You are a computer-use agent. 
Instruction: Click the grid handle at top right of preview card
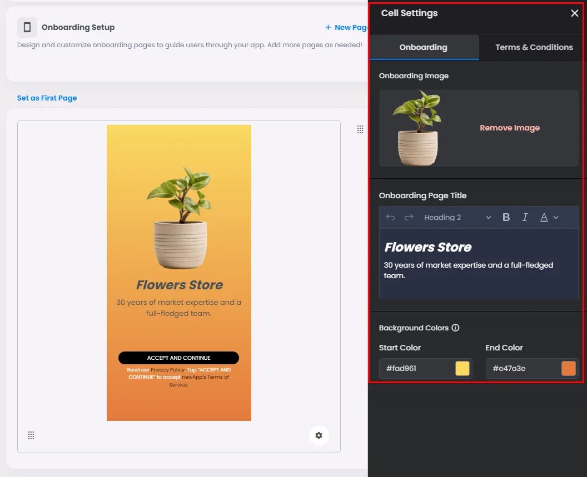click(360, 129)
